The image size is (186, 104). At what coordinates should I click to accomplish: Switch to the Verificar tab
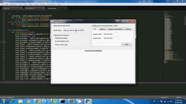102,29
